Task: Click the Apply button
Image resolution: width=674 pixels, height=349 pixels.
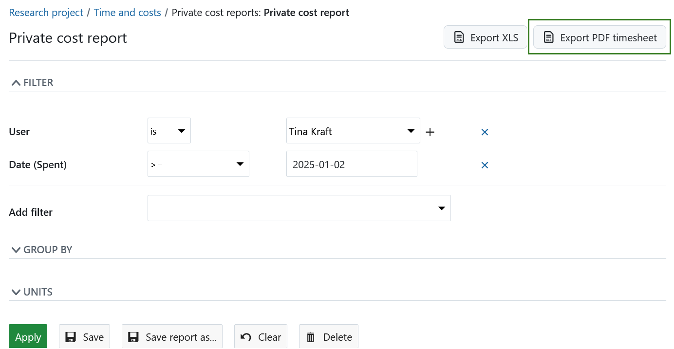Action: point(28,336)
